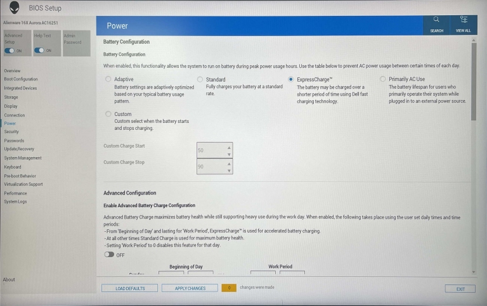Click the Search magnifier icon

click(x=436, y=21)
